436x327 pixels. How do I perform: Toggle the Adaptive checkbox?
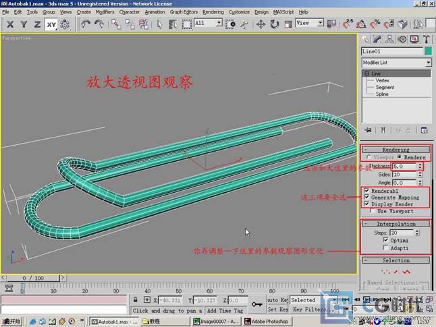(385, 247)
